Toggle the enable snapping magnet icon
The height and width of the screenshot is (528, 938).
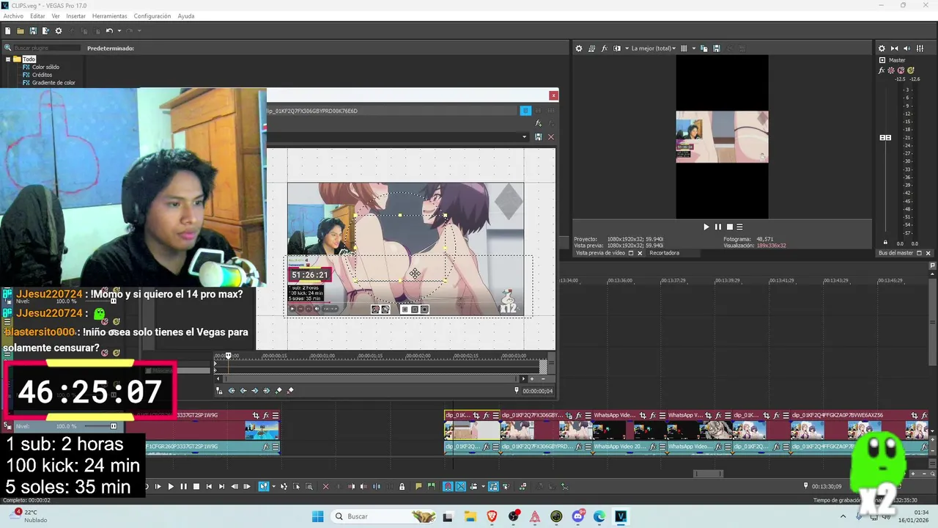click(448, 486)
